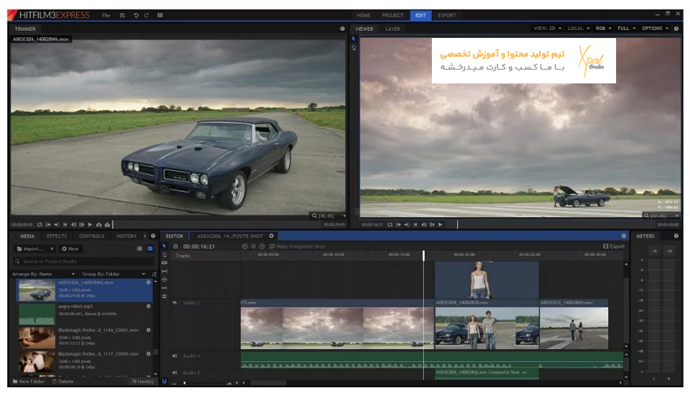Close the composite shot timeline tab

[x=271, y=236]
